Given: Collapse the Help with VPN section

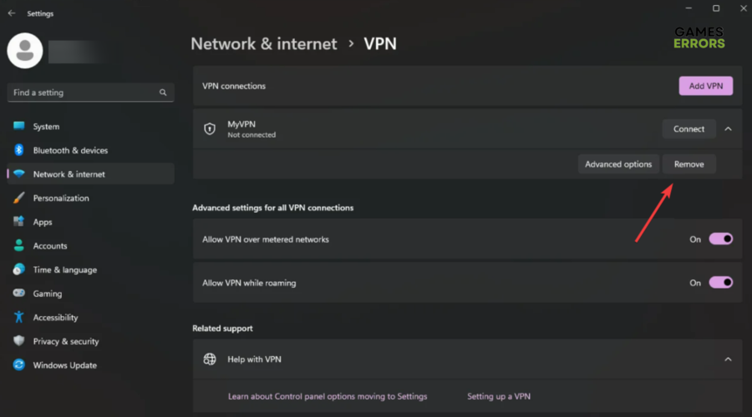Looking at the screenshot, I should tap(728, 359).
